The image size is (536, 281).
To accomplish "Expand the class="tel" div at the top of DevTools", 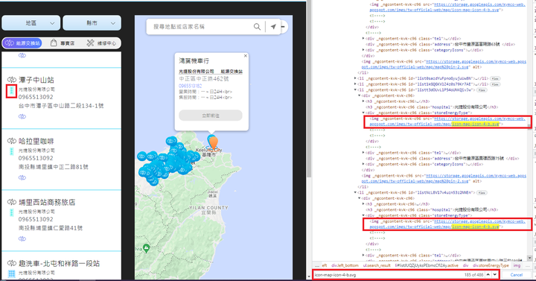I will click(x=363, y=39).
